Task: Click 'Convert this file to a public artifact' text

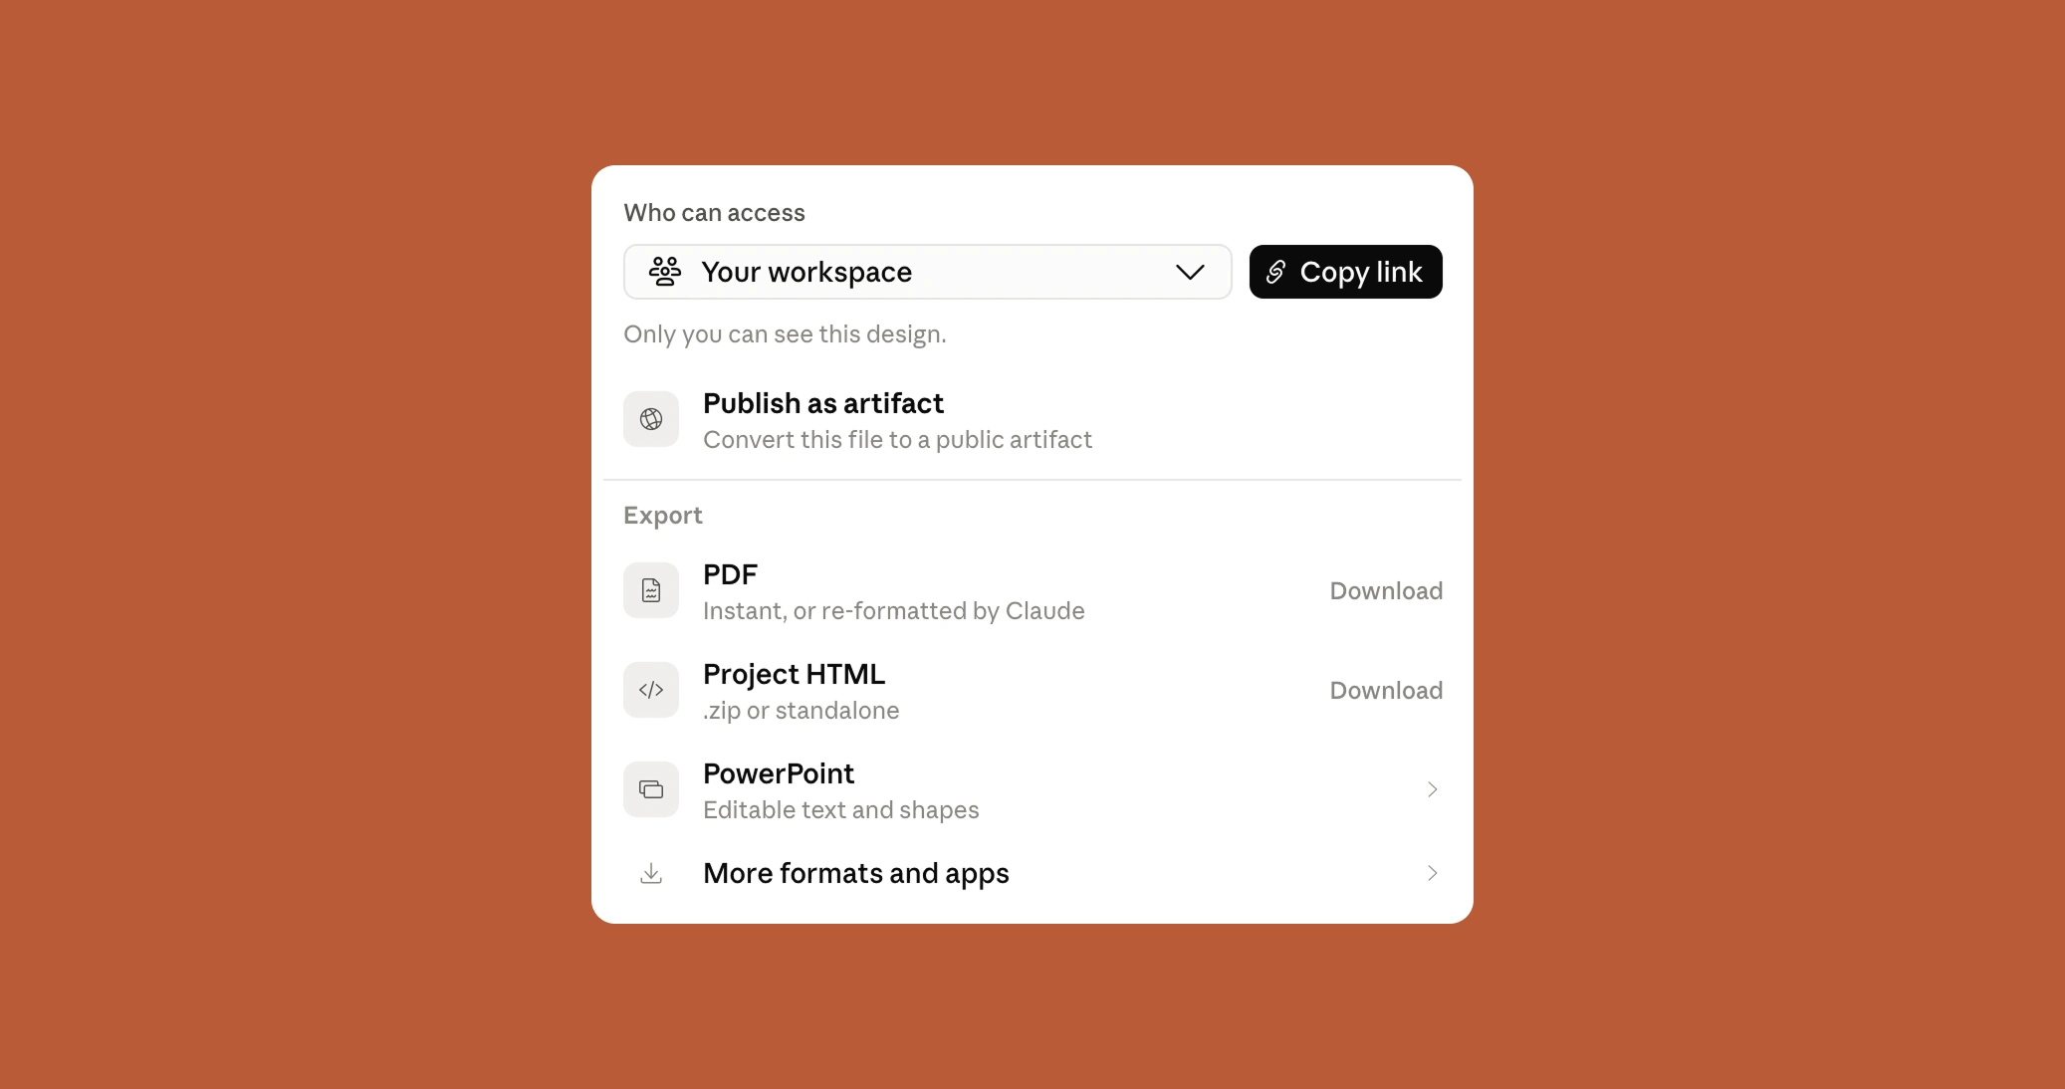Action: (897, 439)
